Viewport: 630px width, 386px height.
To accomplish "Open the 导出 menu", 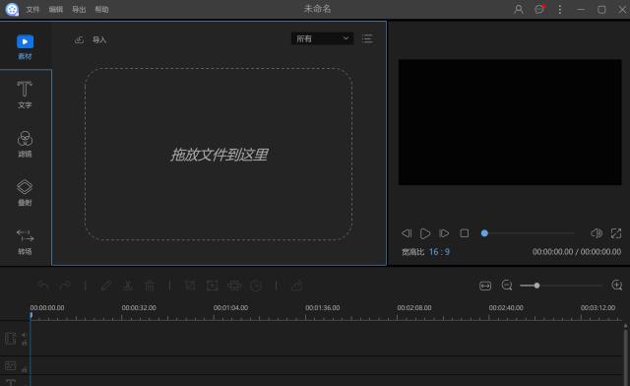I will pyautogui.click(x=79, y=9).
